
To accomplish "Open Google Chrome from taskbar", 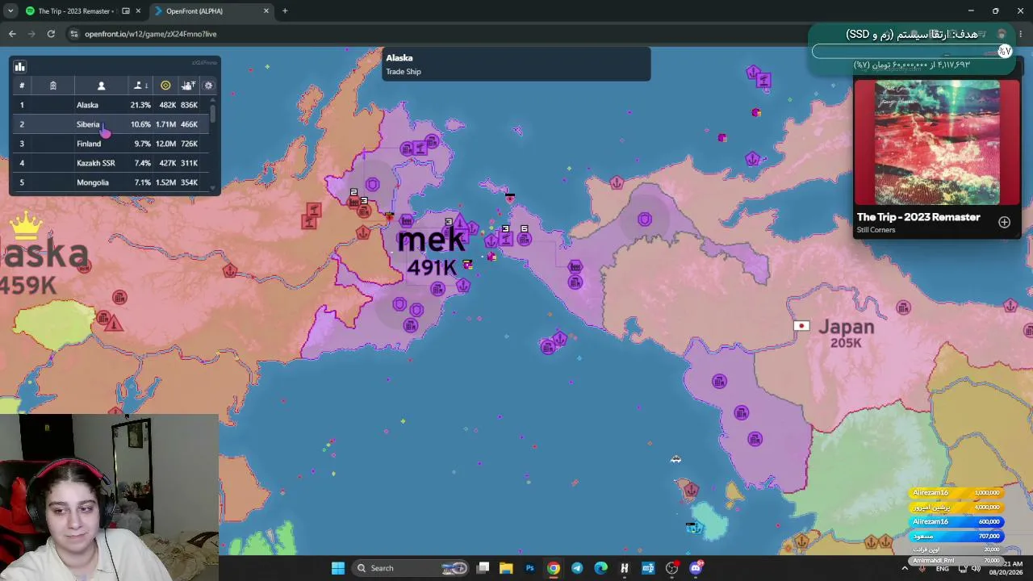I will click(553, 568).
